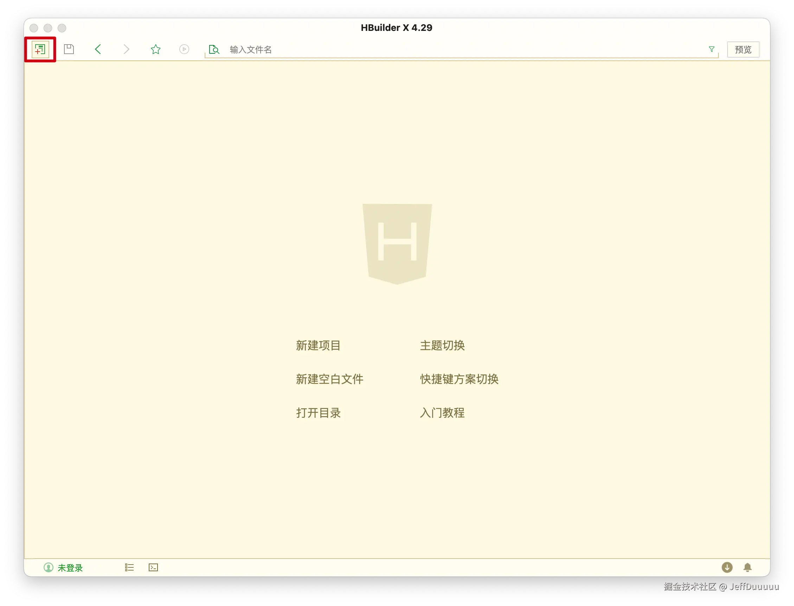The width and height of the screenshot is (794, 606).
Task: Click the 未登录 login status
Action: click(64, 568)
